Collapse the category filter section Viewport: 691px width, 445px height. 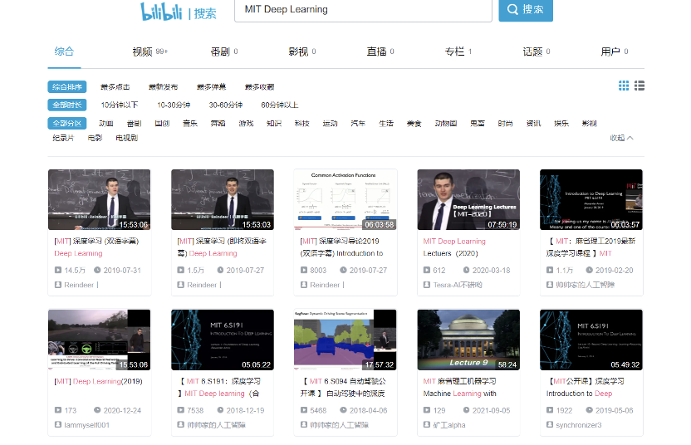[x=621, y=138]
